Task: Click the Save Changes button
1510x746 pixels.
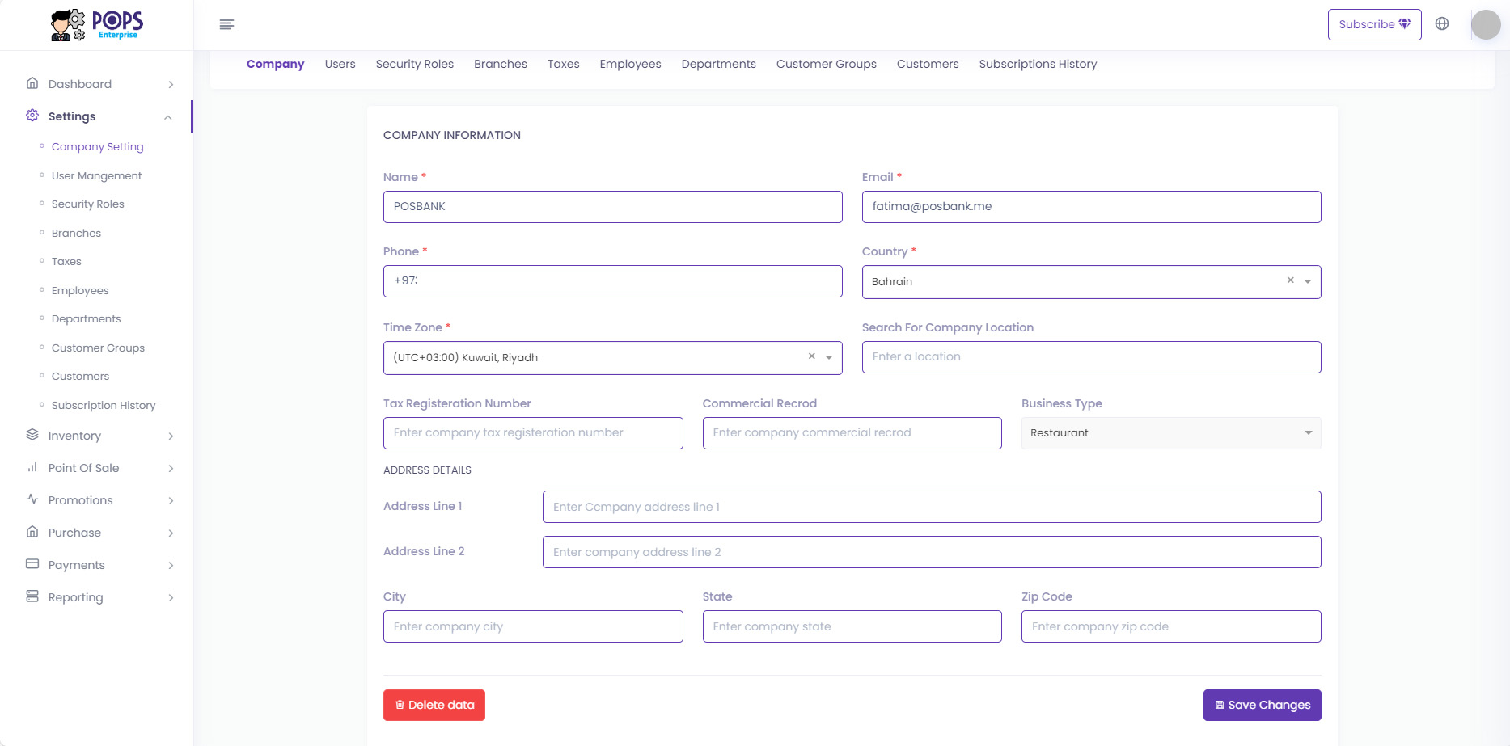Action: 1263,705
